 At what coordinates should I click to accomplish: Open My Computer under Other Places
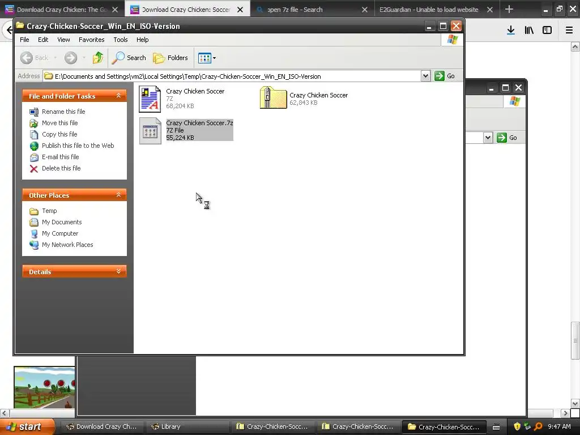coord(54,233)
